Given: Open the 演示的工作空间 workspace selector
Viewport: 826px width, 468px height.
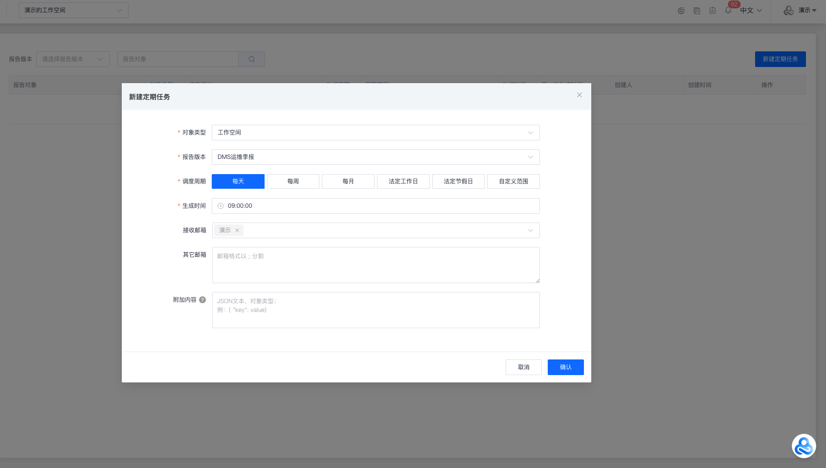Looking at the screenshot, I should tap(73, 10).
